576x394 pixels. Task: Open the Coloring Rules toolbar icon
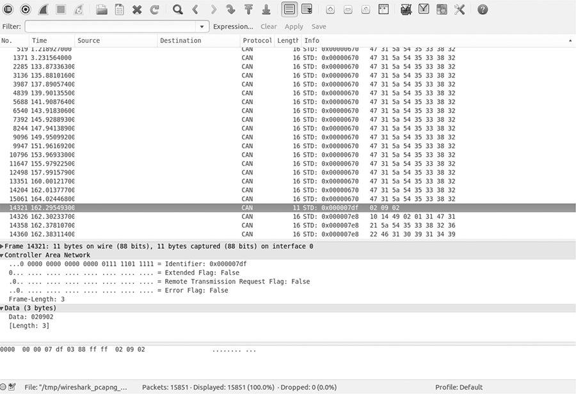tap(442, 10)
